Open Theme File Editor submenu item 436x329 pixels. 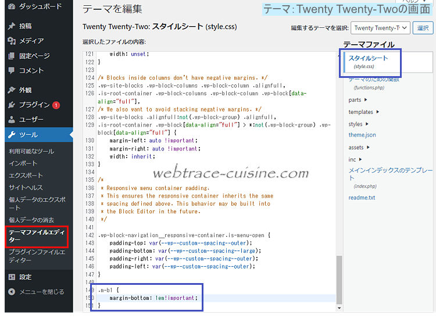click(x=37, y=236)
